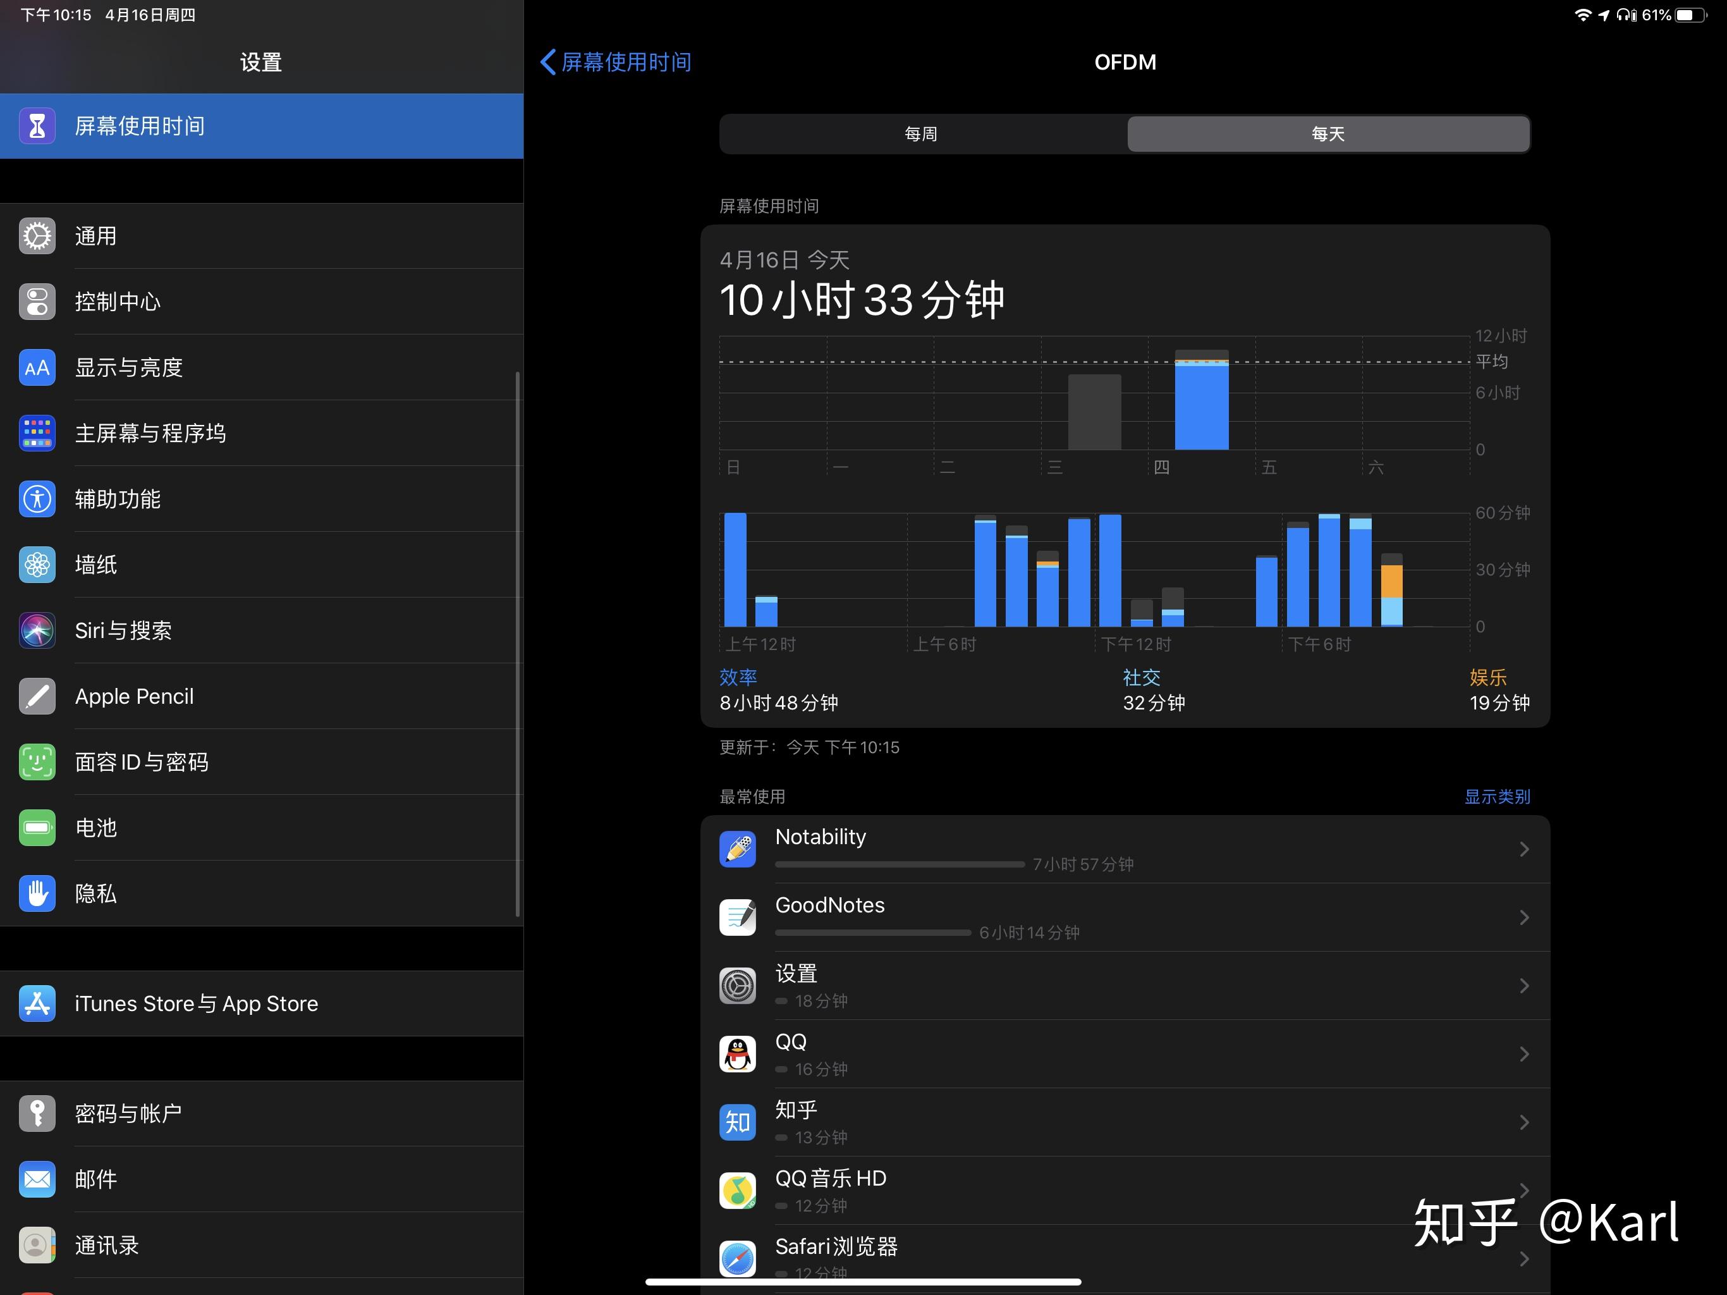Tap the 辅助功能 accessibility icon

coord(37,498)
